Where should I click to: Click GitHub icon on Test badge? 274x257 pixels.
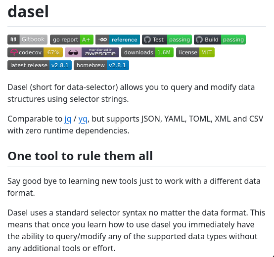point(147,40)
